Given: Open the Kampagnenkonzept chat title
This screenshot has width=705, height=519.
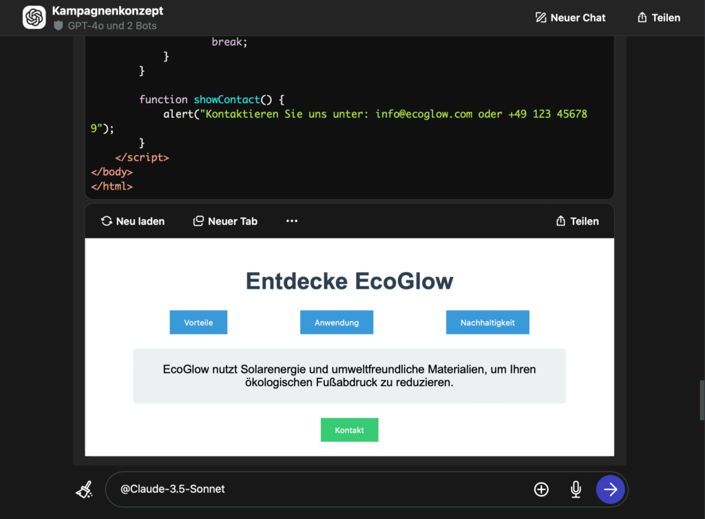Looking at the screenshot, I should pyautogui.click(x=107, y=11).
